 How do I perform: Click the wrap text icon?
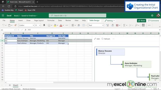click(79, 25)
